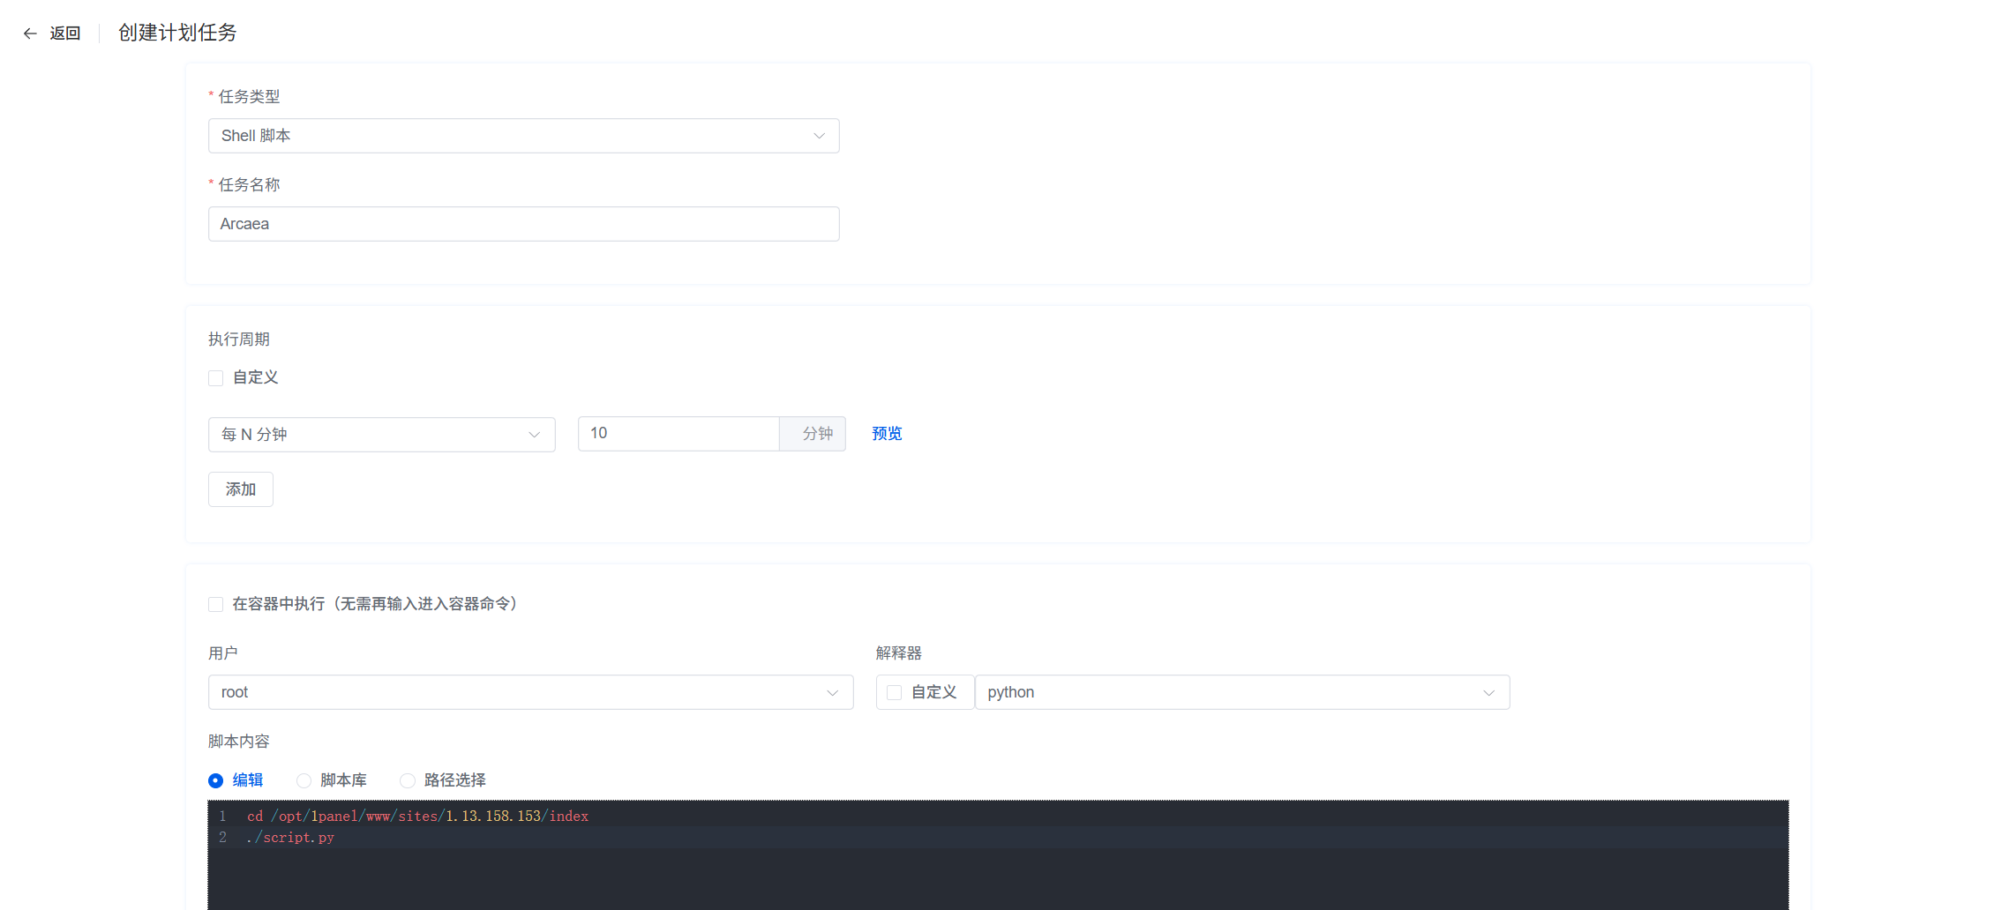Focus the 任务名称 field containing Arcaea

click(x=523, y=224)
